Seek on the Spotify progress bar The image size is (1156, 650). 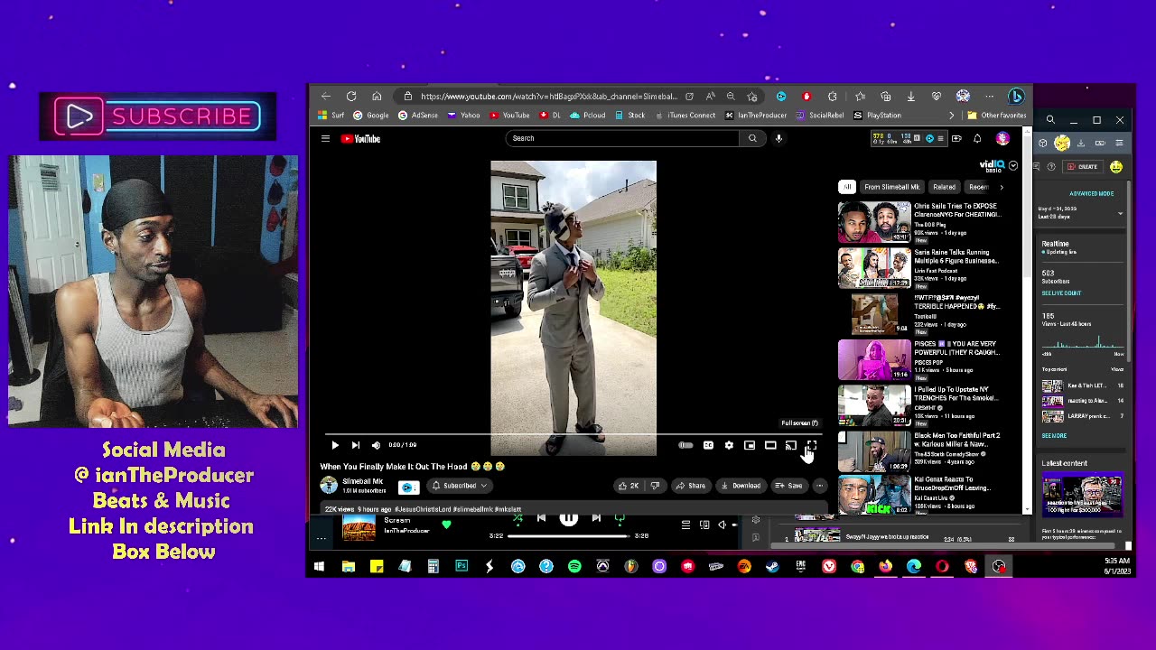(x=568, y=536)
